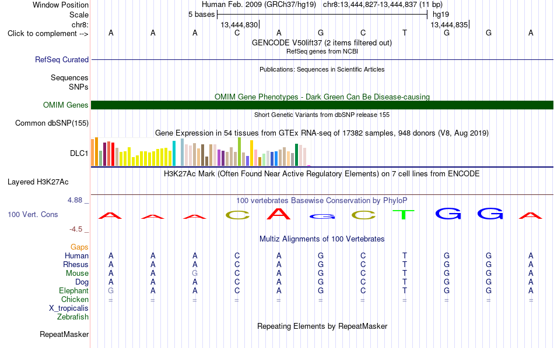Click the 13,444,830 ruler coordinate

(239, 24)
